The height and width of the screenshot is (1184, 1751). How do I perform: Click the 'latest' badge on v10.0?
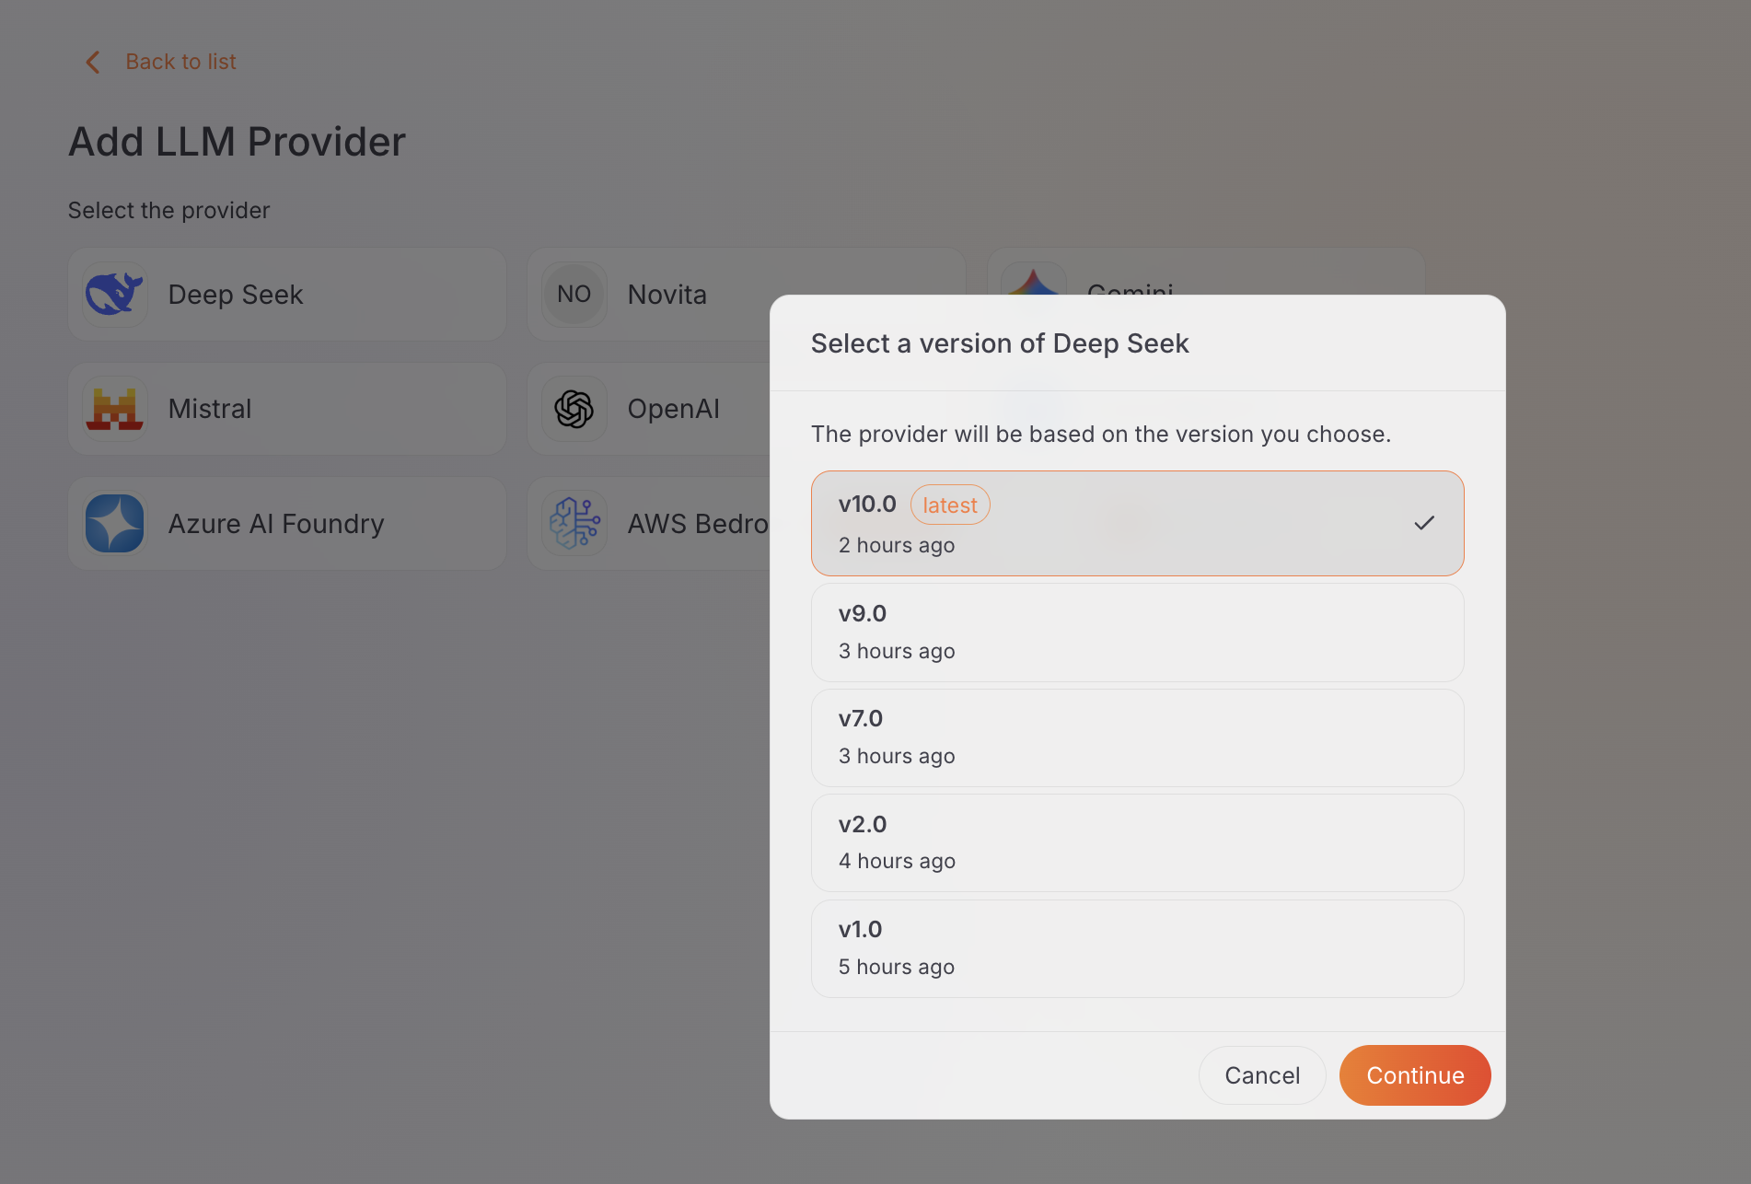pyautogui.click(x=950, y=505)
